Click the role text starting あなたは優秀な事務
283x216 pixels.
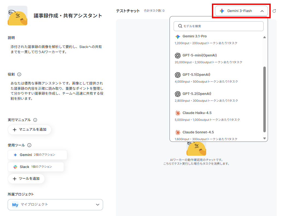tap(57, 91)
